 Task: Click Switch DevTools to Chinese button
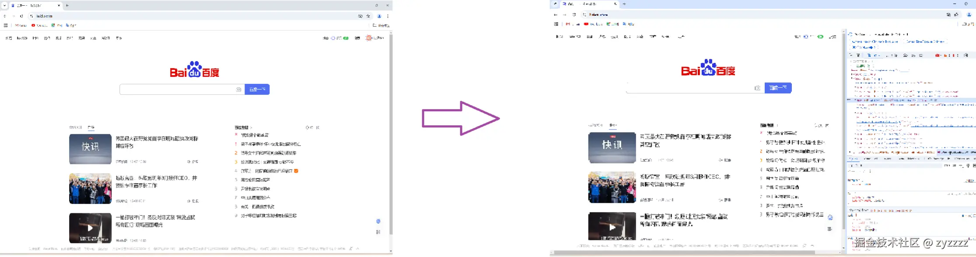pyautogui.click(x=925, y=41)
